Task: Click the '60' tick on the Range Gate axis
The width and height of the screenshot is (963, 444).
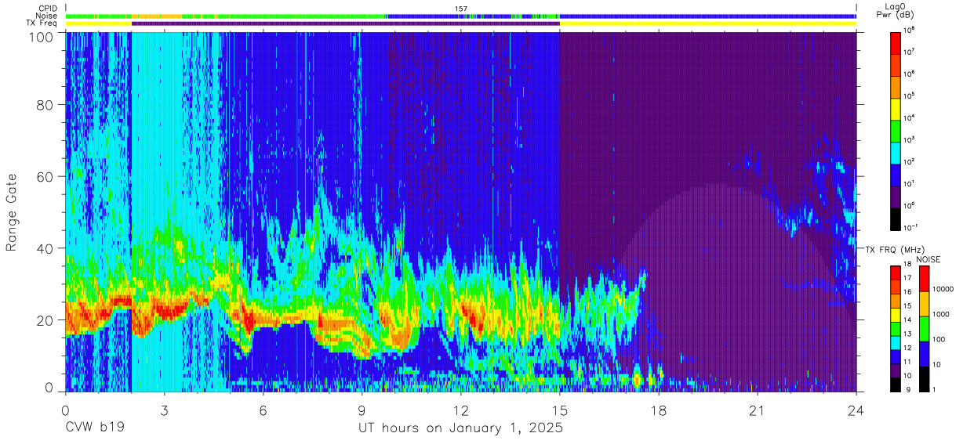Action: pyautogui.click(x=45, y=177)
